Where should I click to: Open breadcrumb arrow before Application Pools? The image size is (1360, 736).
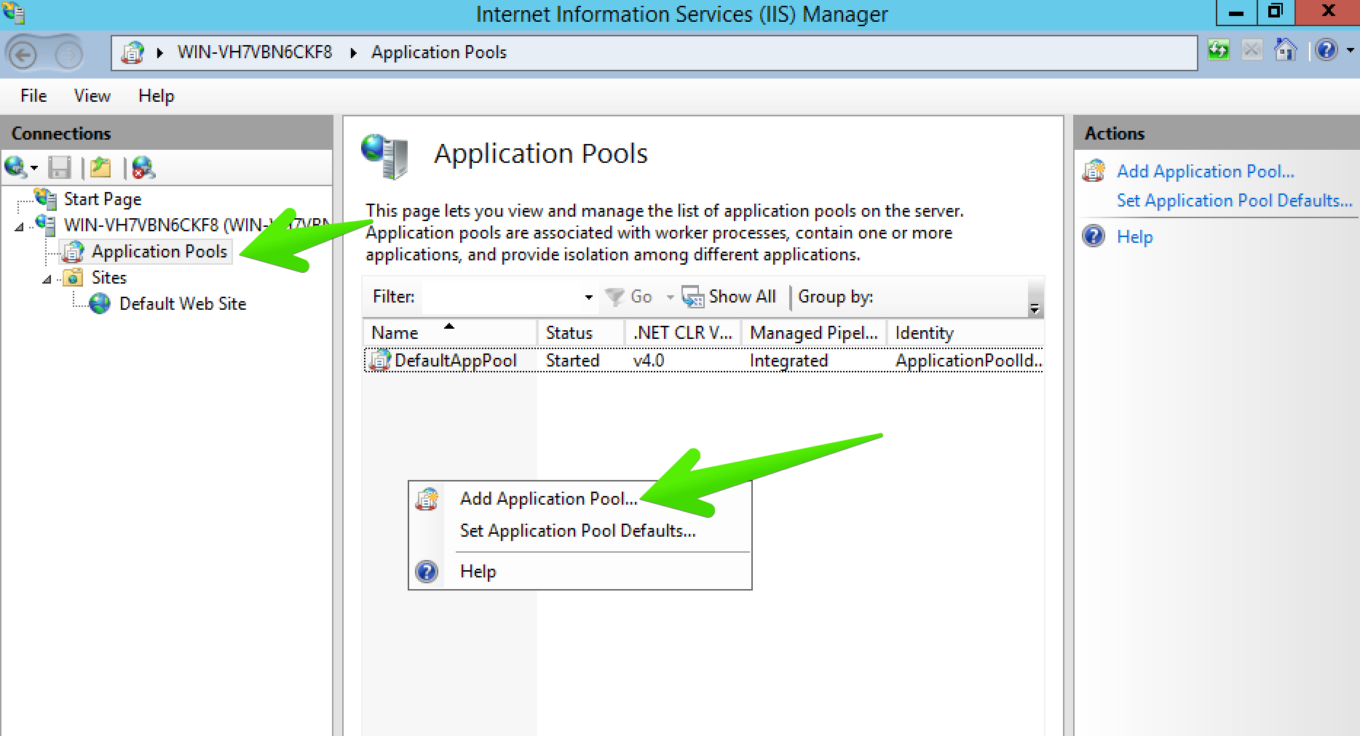click(x=353, y=53)
